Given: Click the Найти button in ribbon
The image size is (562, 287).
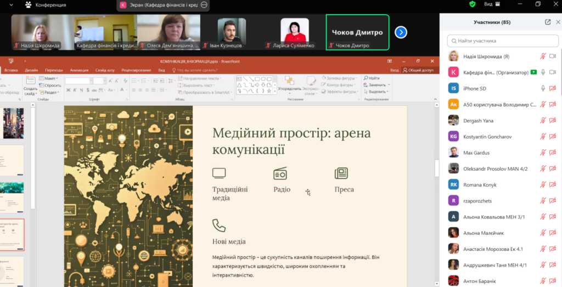Looking at the screenshot, I should click(x=374, y=78).
